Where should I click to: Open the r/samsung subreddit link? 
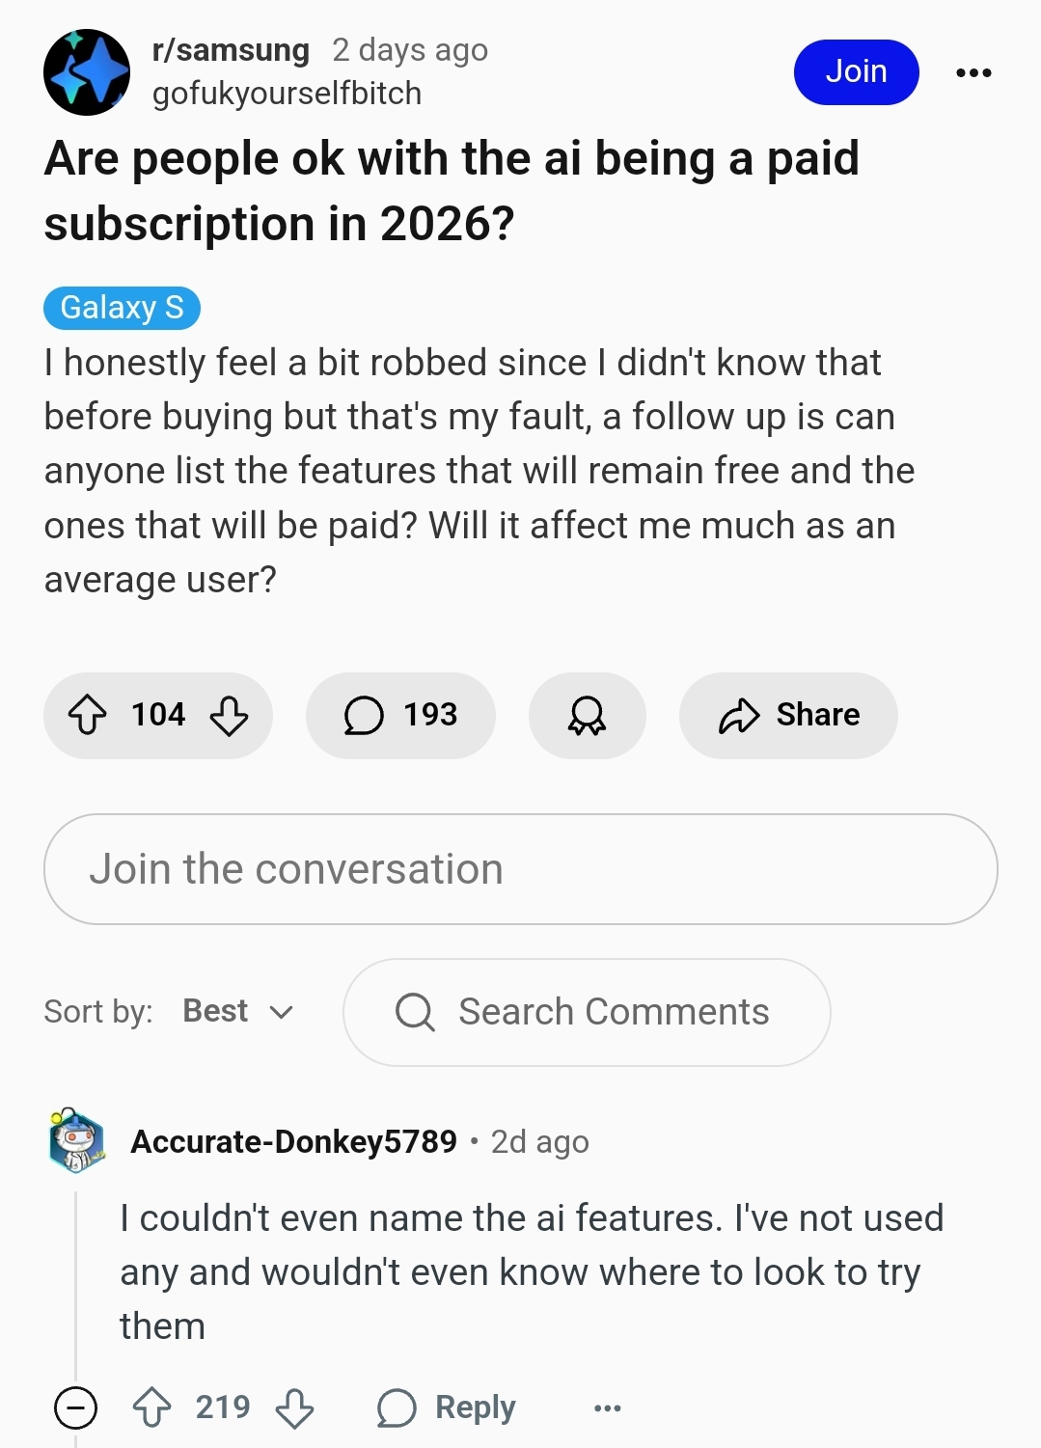pos(231,49)
